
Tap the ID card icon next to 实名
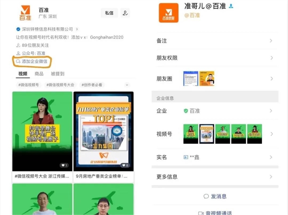(x=185, y=157)
